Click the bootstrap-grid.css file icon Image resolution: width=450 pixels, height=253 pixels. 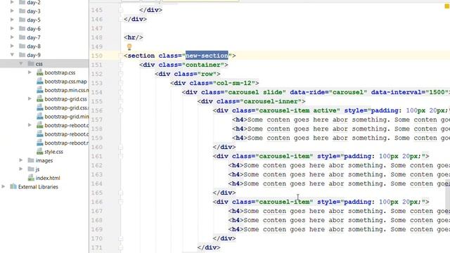pyautogui.click(x=40, y=99)
